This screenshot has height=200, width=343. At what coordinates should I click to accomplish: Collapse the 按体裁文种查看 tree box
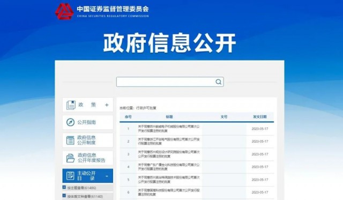tap(64, 196)
